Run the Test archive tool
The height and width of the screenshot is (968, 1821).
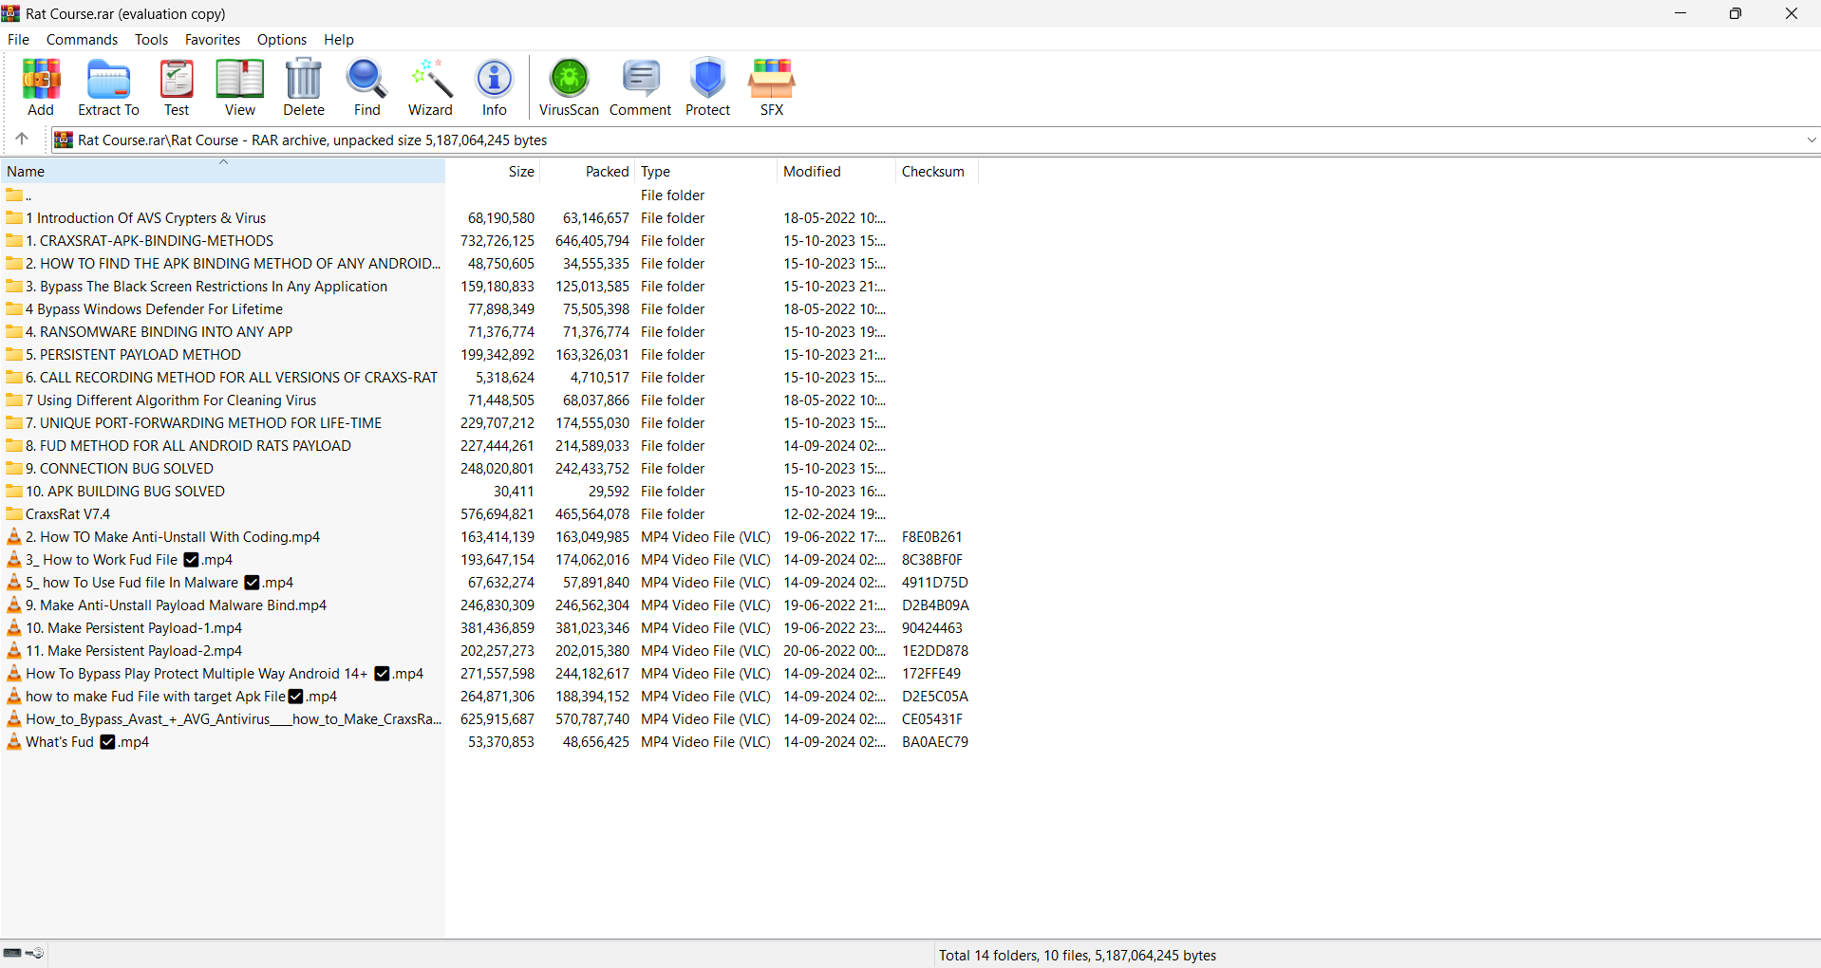[177, 87]
